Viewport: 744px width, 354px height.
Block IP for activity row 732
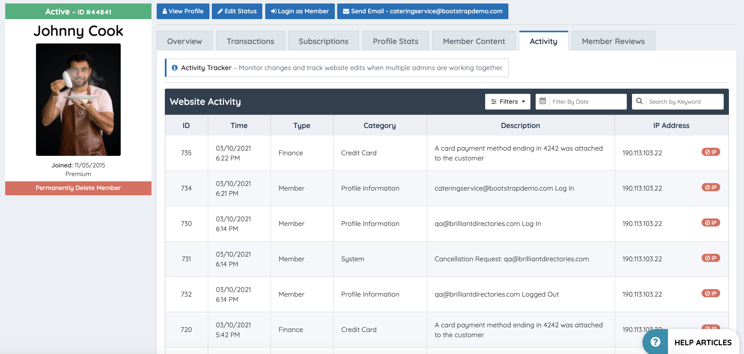pyautogui.click(x=711, y=293)
